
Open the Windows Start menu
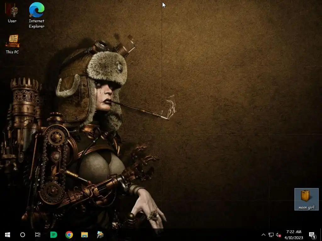(x=8, y=235)
